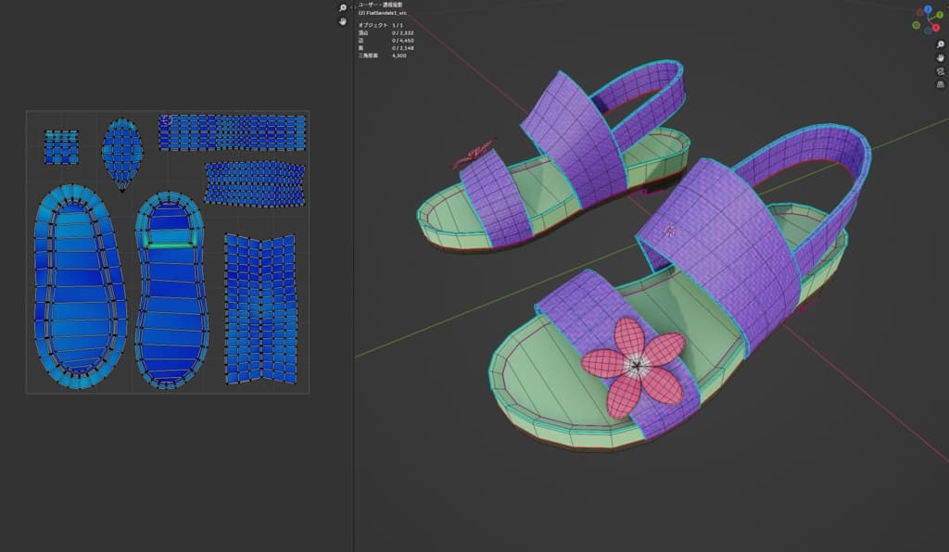The height and width of the screenshot is (552, 949).
Task: Select the 3D viewport pan hand icon
Action: coord(940,57)
